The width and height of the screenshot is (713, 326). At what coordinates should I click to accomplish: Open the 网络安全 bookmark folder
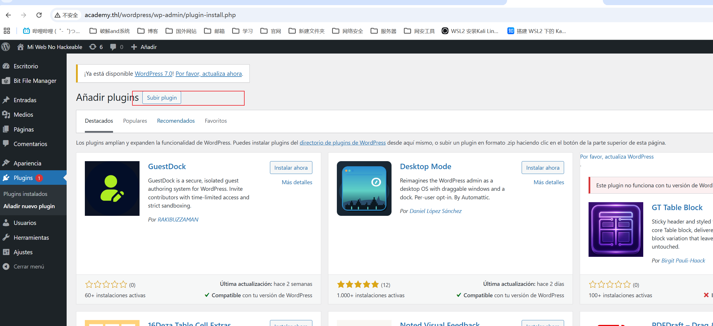click(348, 31)
